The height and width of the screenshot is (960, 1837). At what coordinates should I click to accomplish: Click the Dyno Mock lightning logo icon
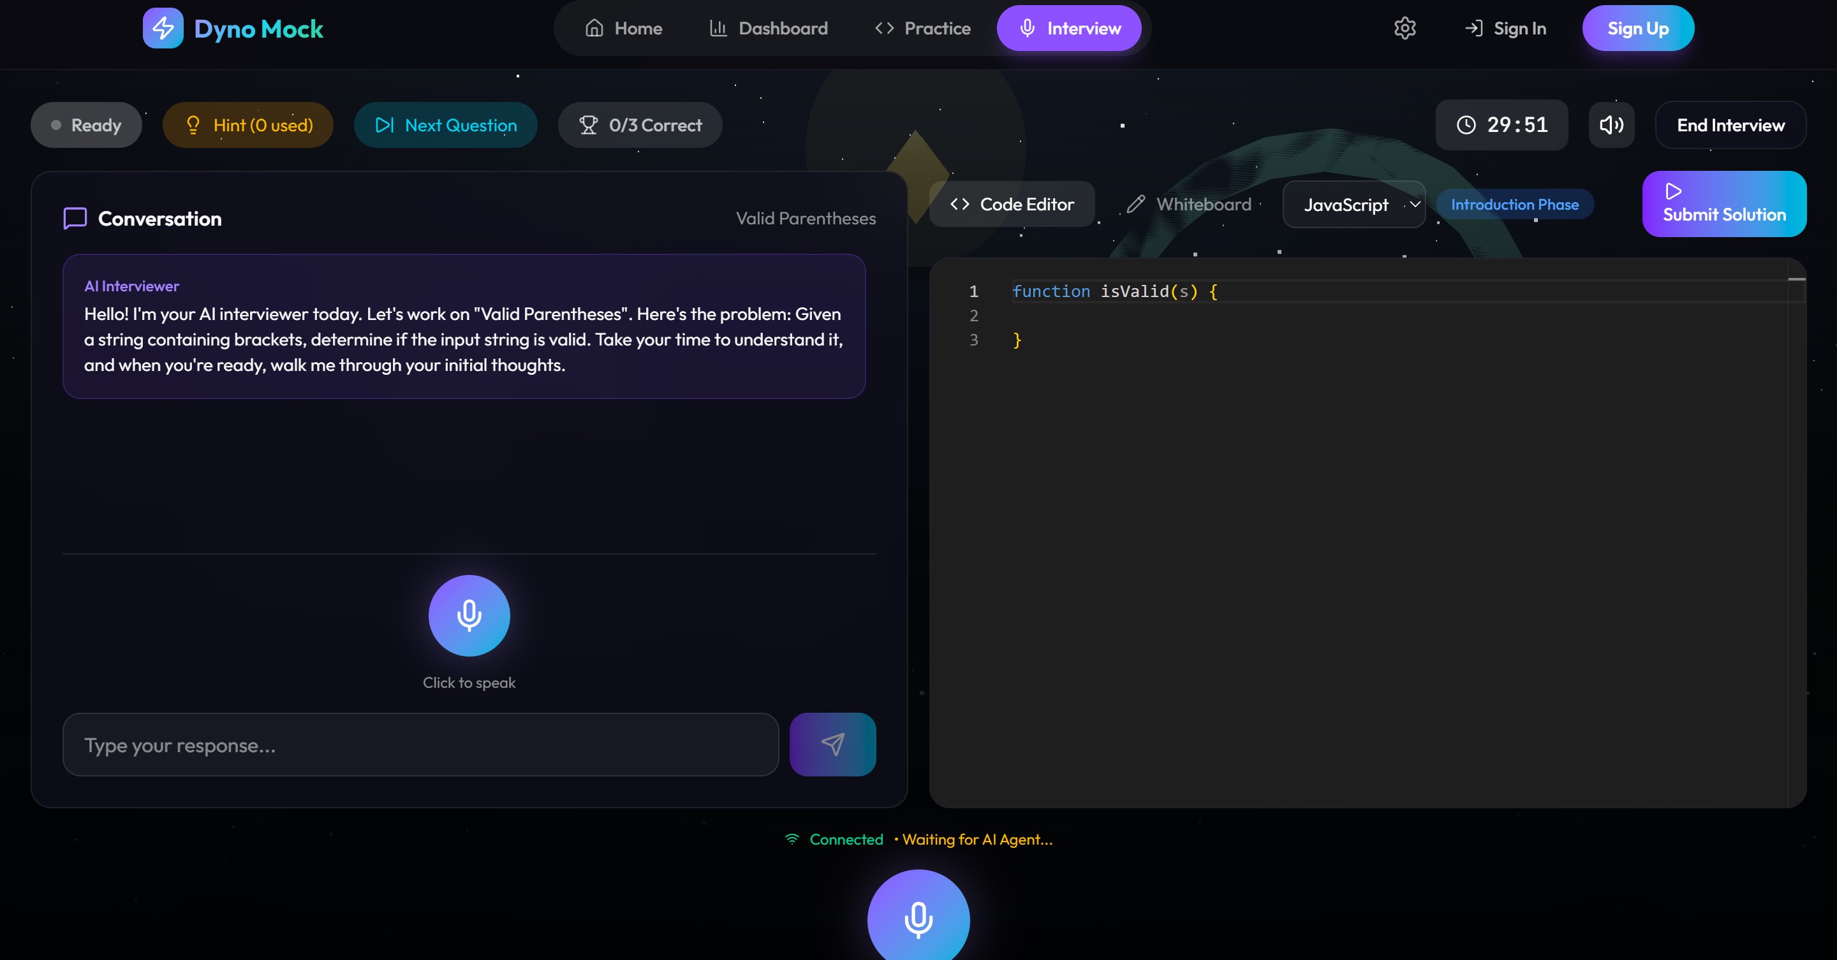click(163, 29)
